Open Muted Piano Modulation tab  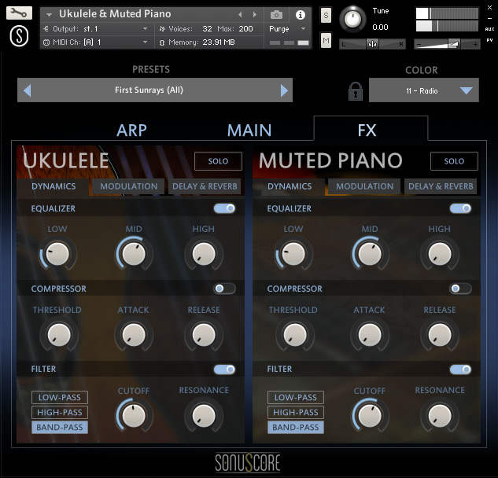pyautogui.click(x=364, y=186)
